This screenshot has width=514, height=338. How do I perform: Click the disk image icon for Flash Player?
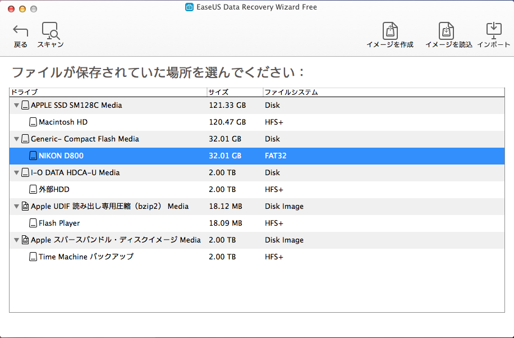pyautogui.click(x=33, y=223)
